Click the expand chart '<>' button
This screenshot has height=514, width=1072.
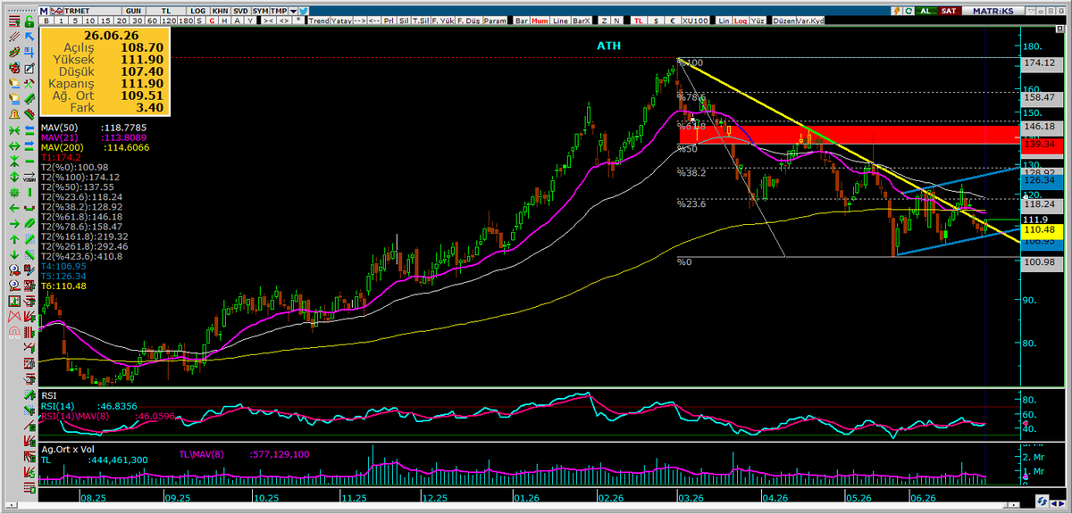[x=283, y=21]
